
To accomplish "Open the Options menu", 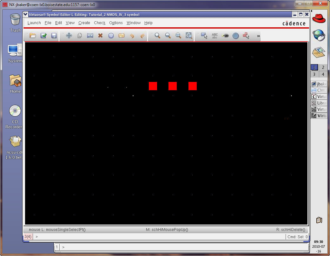I will point(116,23).
